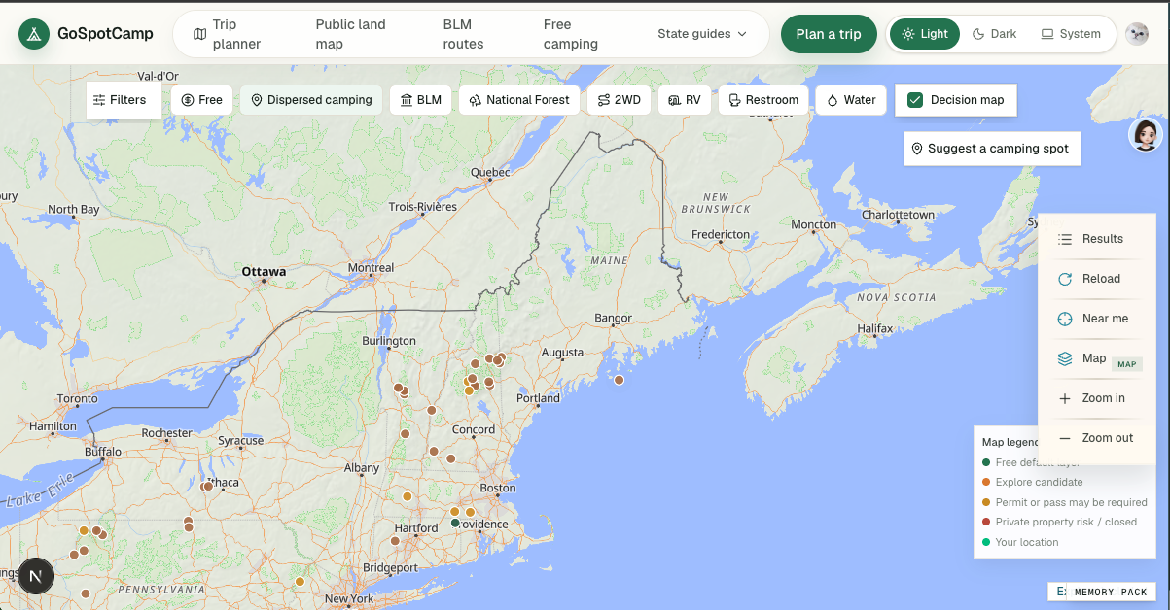Viewport: 1170px width, 610px height.
Task: Open the Filters panel
Action: [124, 100]
